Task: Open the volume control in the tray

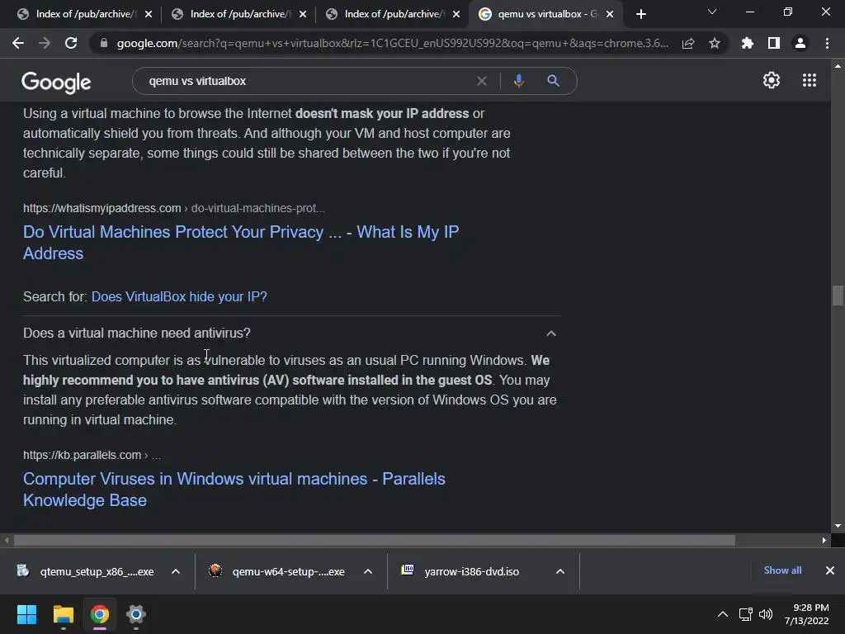Action: pos(765,614)
